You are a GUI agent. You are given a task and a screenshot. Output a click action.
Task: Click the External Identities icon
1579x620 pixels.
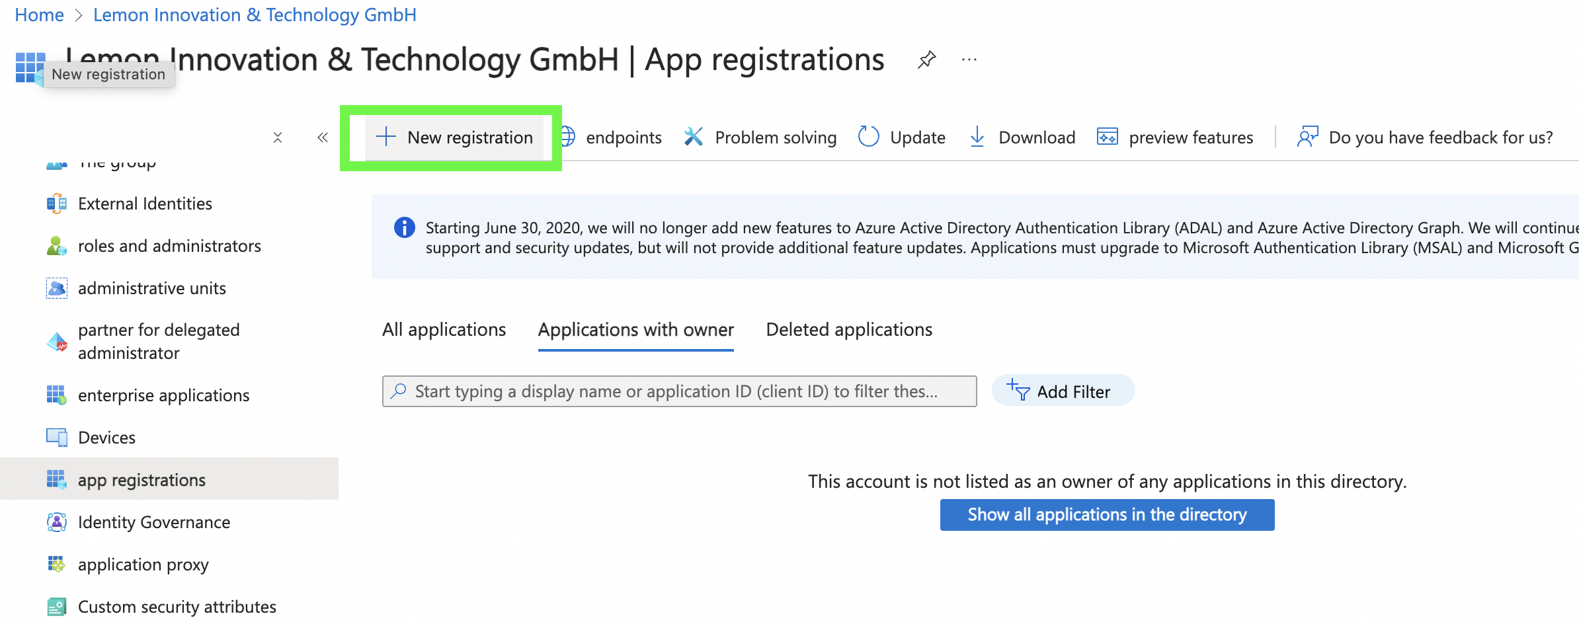click(57, 204)
